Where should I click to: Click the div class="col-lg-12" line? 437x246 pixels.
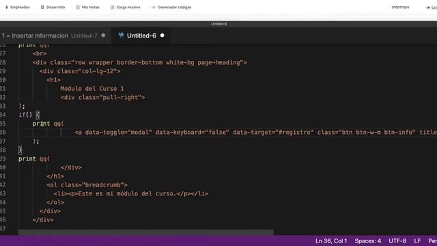pyautogui.click(x=80, y=71)
